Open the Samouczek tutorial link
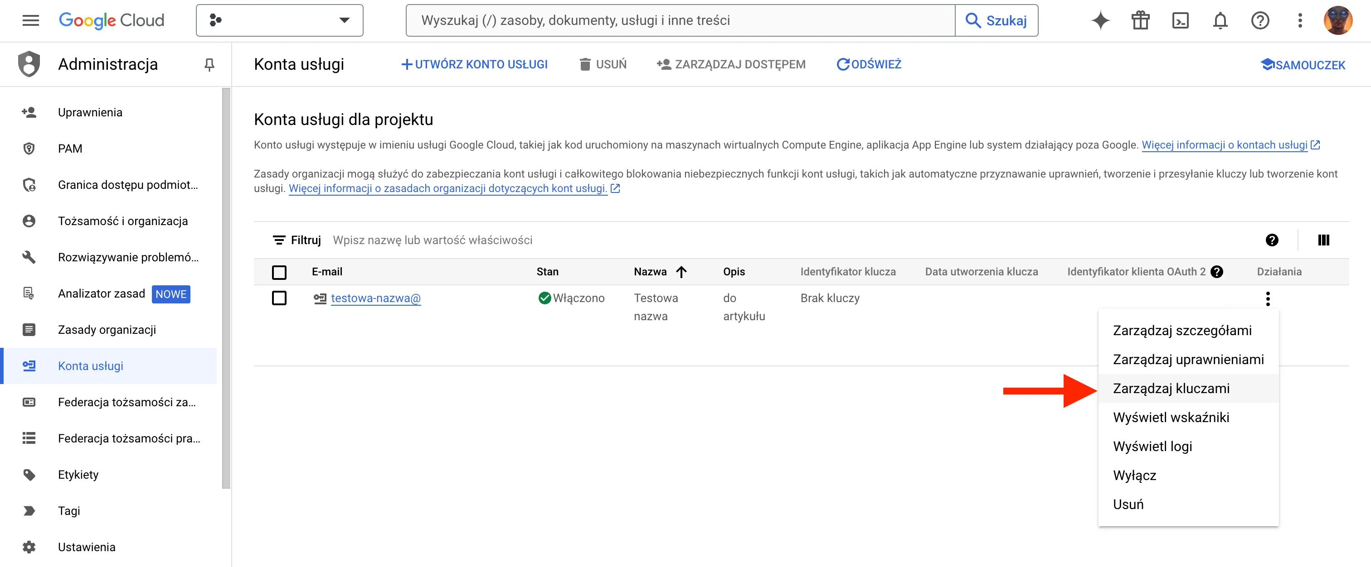Screen dimensions: 1371x567 (x=1303, y=65)
